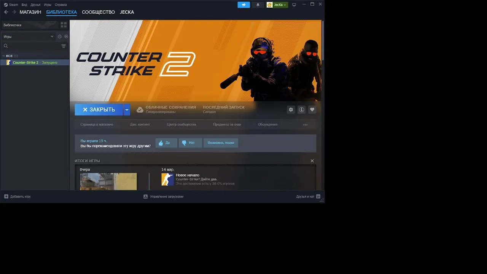This screenshot has height=274, width=487.
Task: Choose Возможно, позже button
Action: (221, 143)
